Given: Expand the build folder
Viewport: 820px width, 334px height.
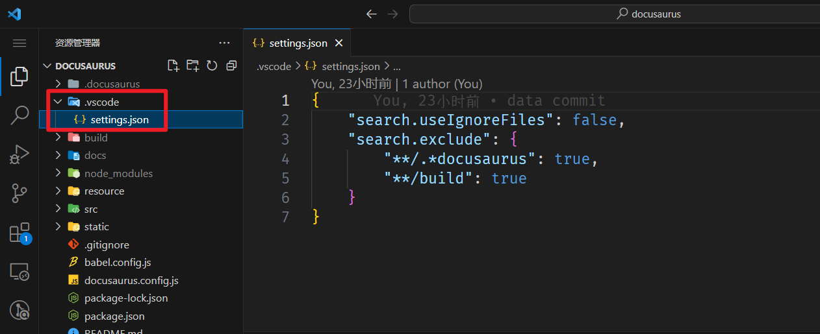Looking at the screenshot, I should click(58, 137).
